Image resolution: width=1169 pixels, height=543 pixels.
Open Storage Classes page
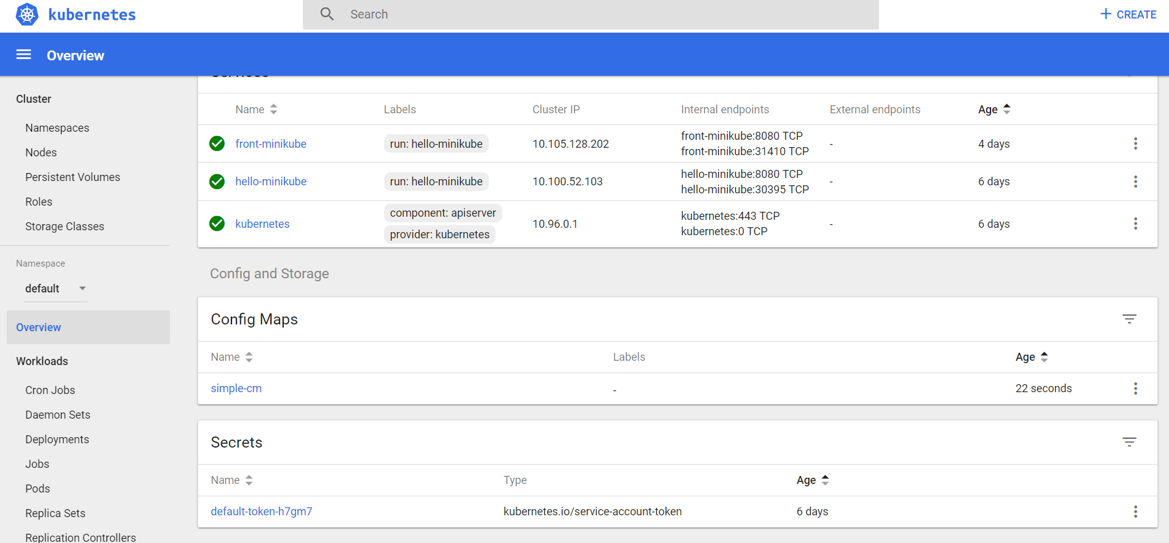coord(65,226)
